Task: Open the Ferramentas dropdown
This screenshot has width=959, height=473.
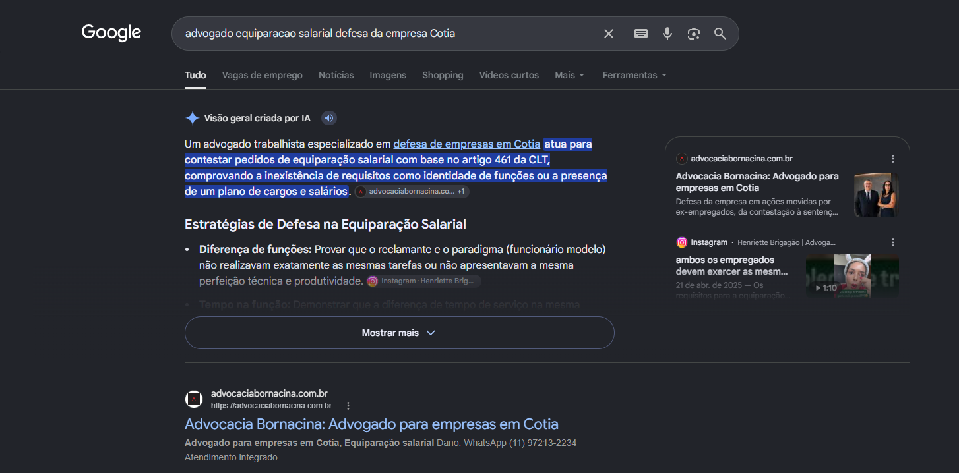Action: click(634, 75)
